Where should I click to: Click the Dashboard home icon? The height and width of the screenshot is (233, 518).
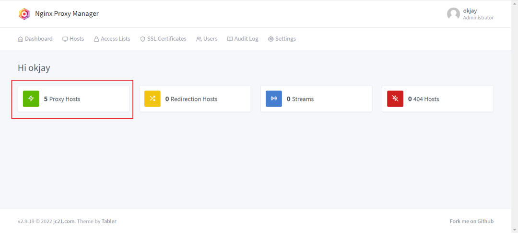coord(21,39)
